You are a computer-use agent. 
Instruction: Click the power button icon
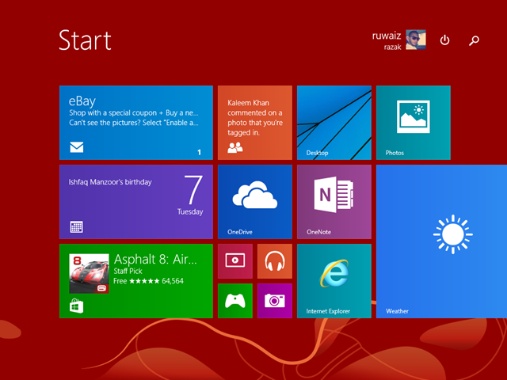pyautogui.click(x=444, y=40)
